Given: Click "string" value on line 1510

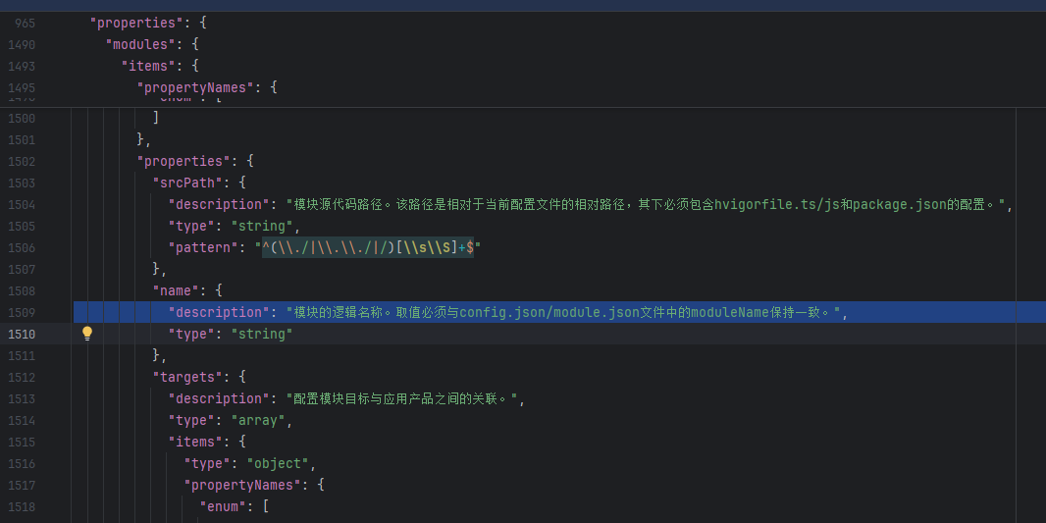Looking at the screenshot, I should click(261, 334).
